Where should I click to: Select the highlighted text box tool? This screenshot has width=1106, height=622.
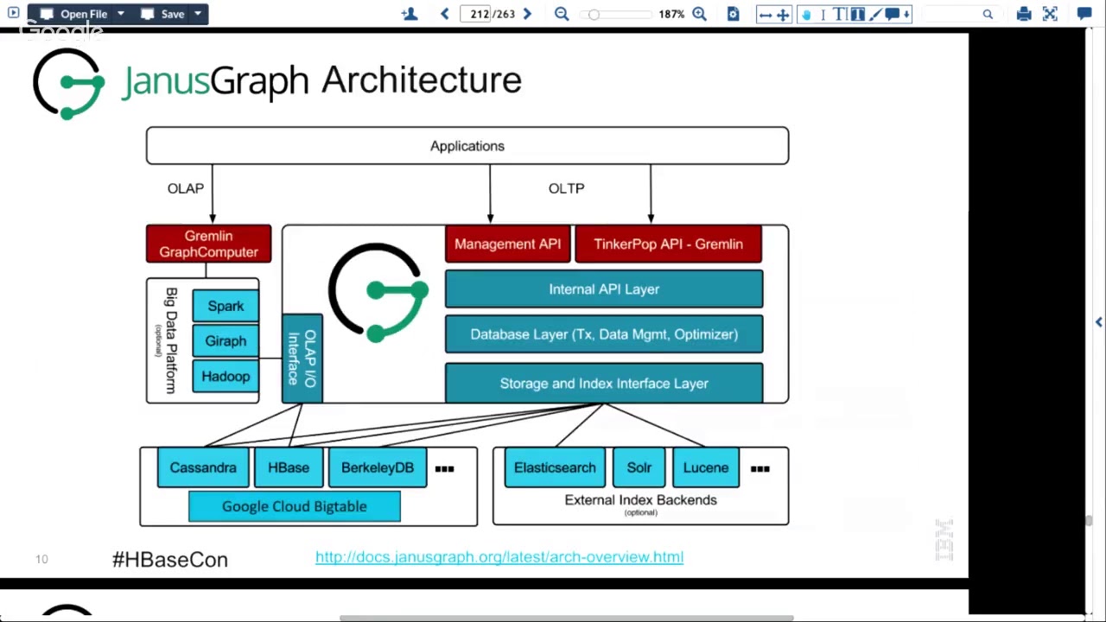857,14
